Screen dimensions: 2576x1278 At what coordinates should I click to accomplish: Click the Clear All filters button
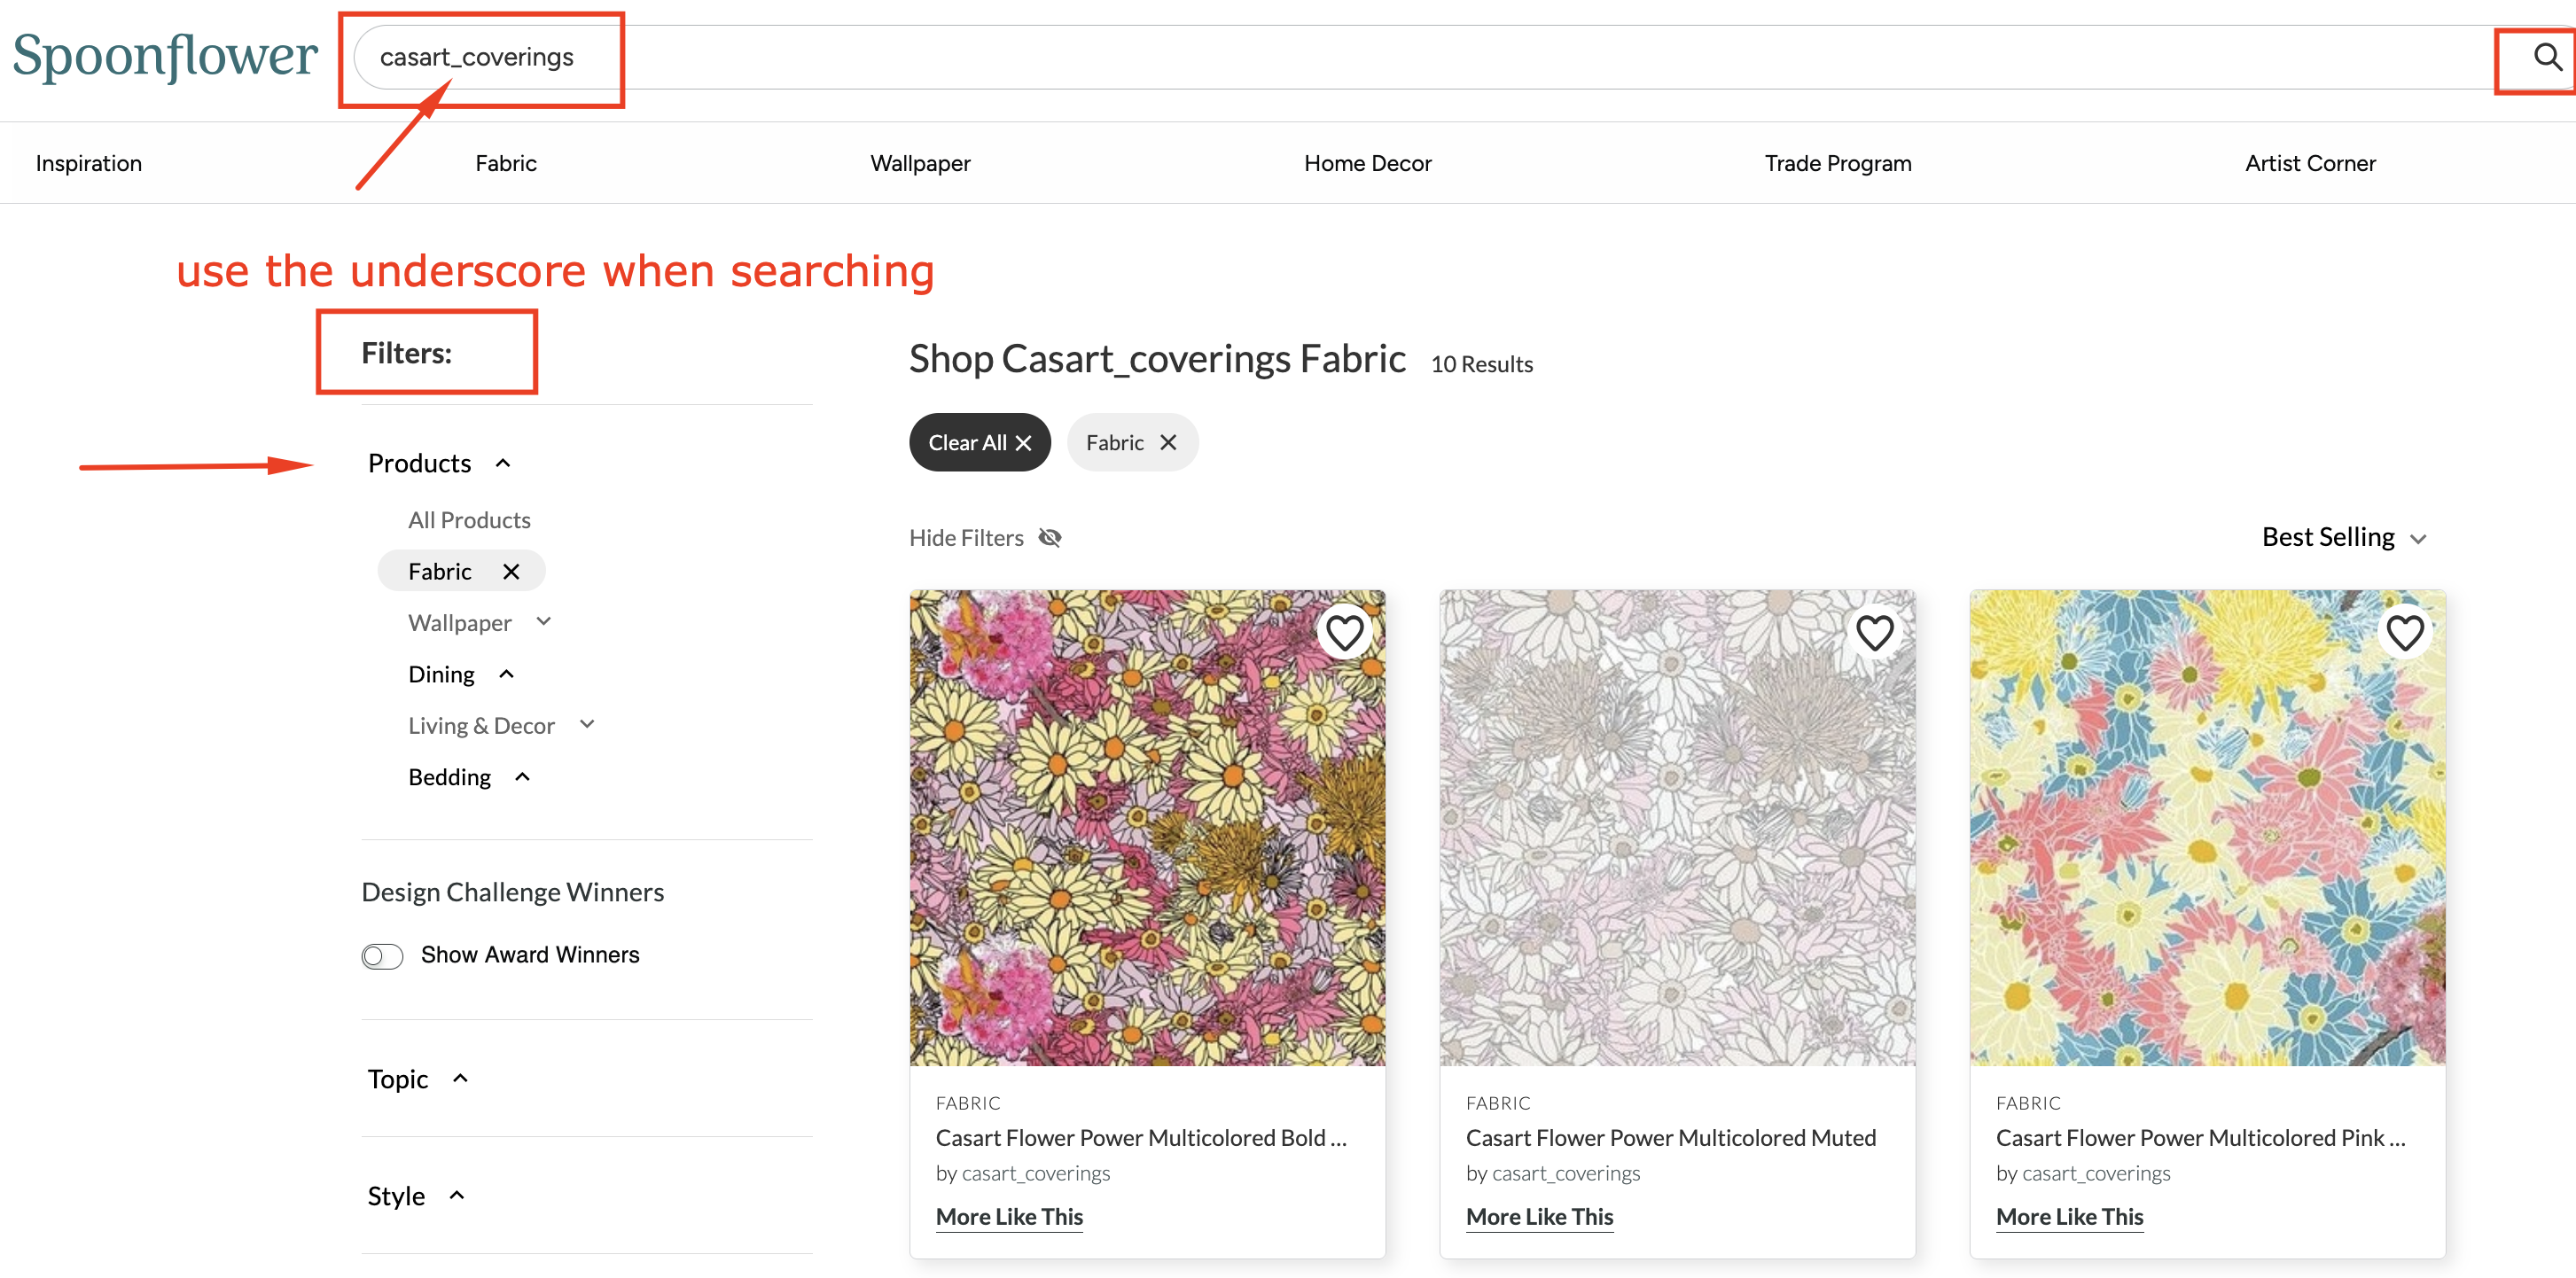980,442
